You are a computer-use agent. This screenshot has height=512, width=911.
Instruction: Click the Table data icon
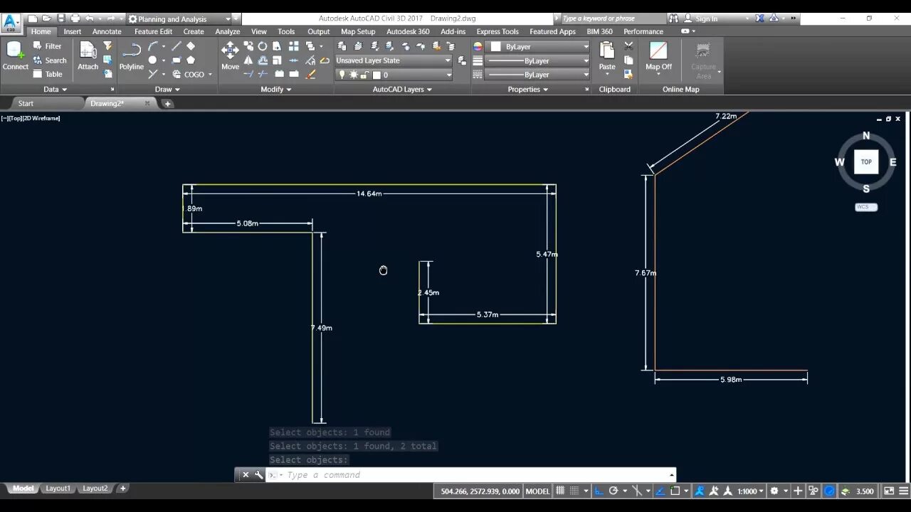48,74
